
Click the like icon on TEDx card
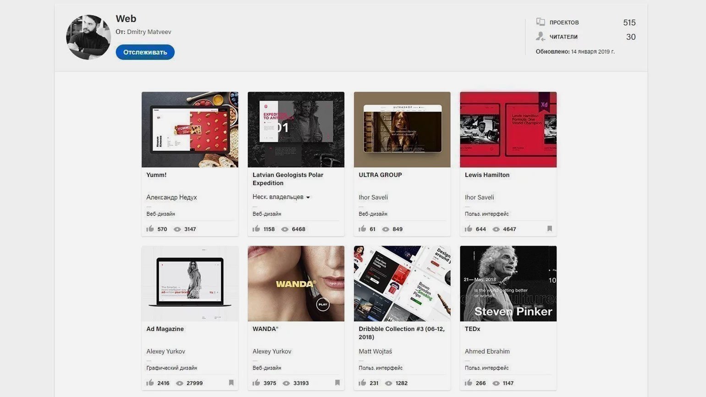coord(468,382)
